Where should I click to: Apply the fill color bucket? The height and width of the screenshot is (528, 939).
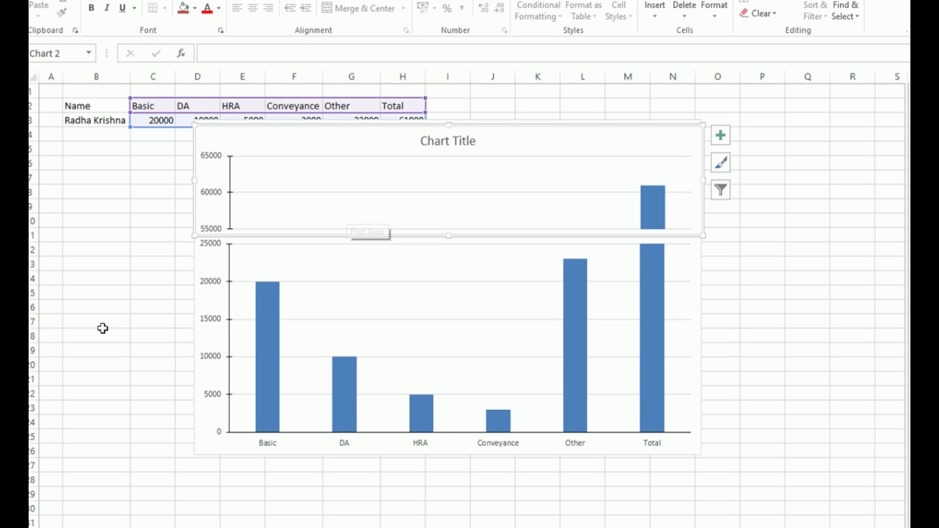183,8
